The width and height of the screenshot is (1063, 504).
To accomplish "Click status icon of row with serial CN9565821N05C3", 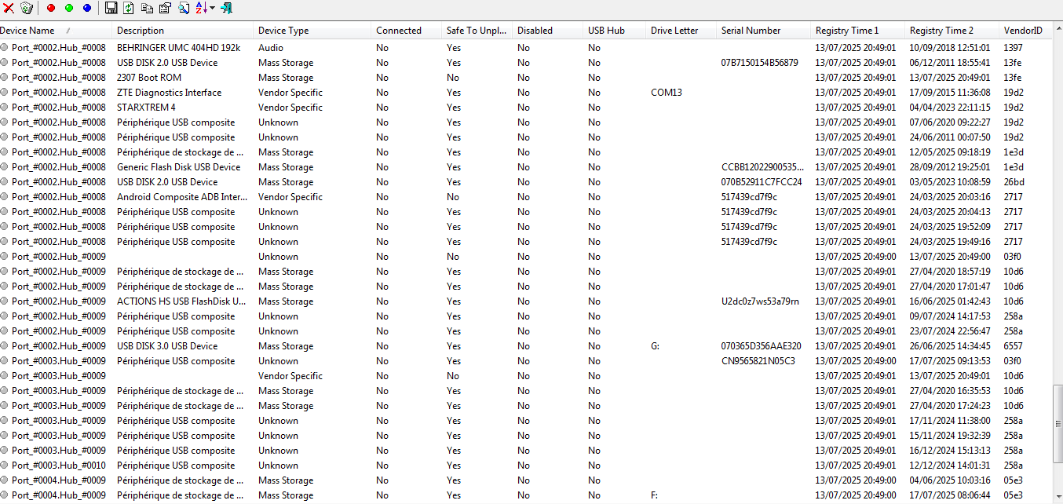I will click(5, 360).
